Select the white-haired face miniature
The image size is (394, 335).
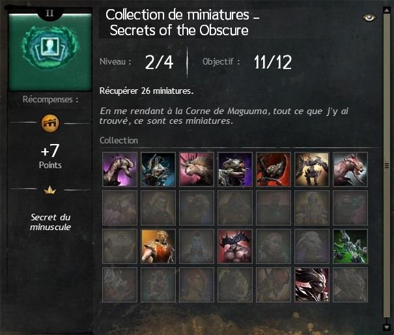click(x=312, y=285)
